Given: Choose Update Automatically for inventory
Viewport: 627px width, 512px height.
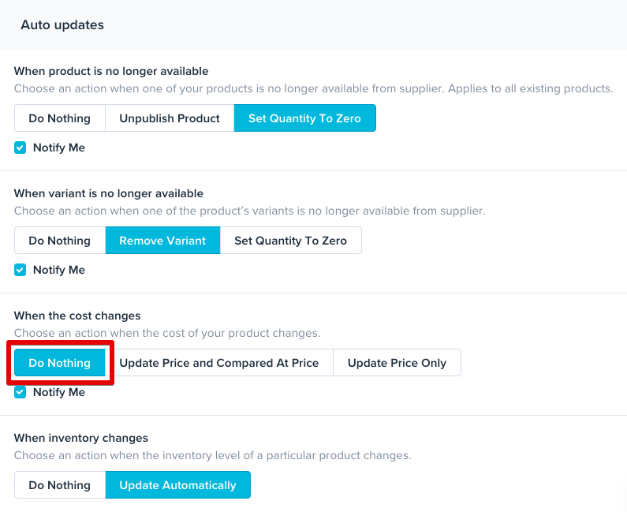Looking at the screenshot, I should point(177,485).
